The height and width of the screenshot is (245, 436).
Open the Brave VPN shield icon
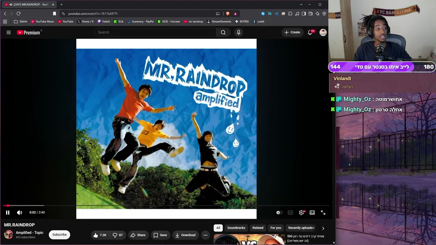pyautogui.click(x=324, y=14)
